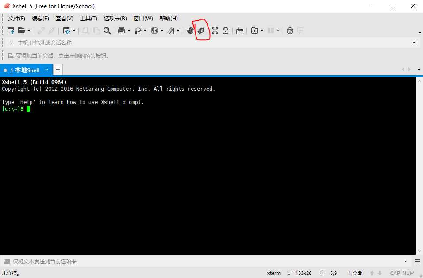Click the speech bubble feedback icon
Image resolution: width=423 pixels, height=278 pixels.
301,31
